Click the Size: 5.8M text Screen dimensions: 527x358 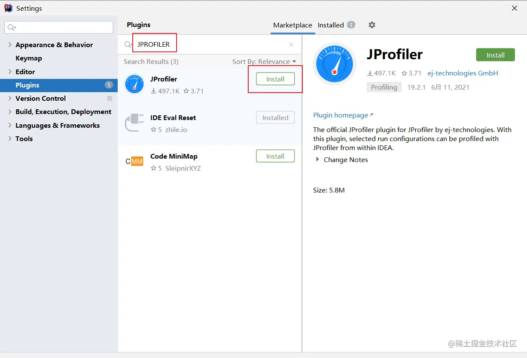[x=329, y=190]
